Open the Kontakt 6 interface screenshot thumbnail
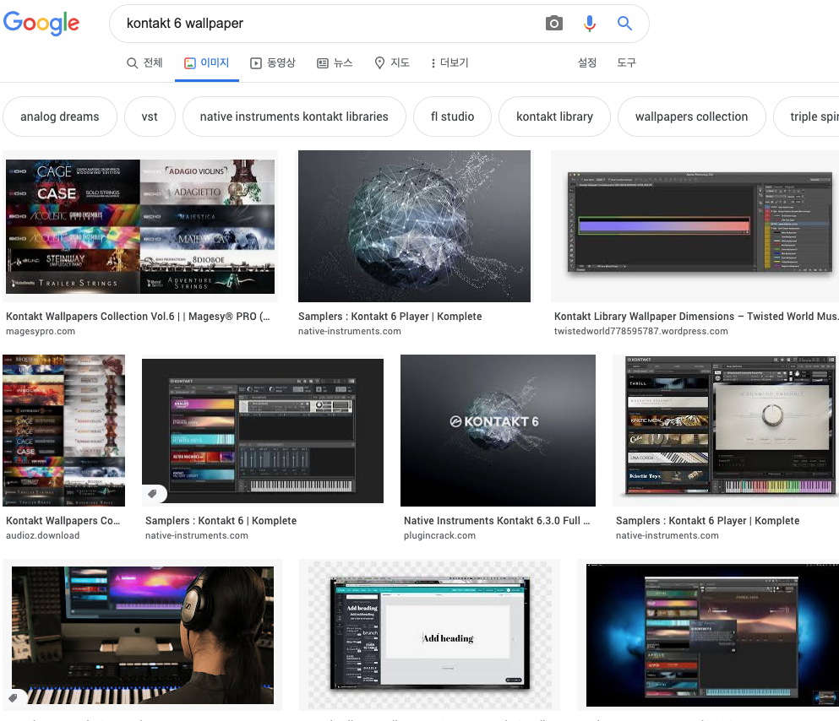 pos(263,431)
